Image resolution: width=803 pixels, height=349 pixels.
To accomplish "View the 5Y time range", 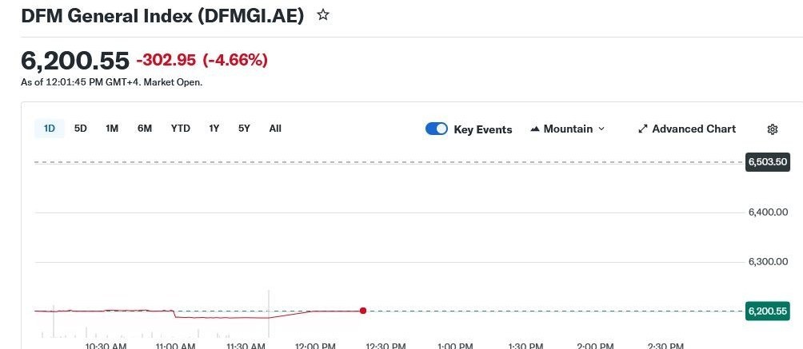I will click(x=244, y=129).
